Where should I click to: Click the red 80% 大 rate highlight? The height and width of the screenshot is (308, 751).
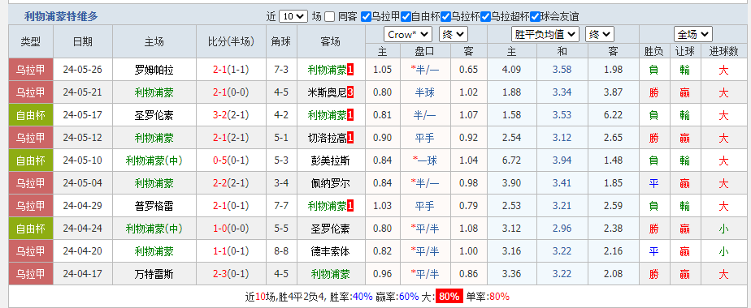[449, 297]
